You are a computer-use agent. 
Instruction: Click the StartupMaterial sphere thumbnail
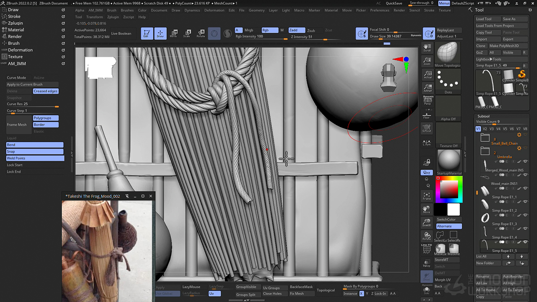pyautogui.click(x=448, y=160)
